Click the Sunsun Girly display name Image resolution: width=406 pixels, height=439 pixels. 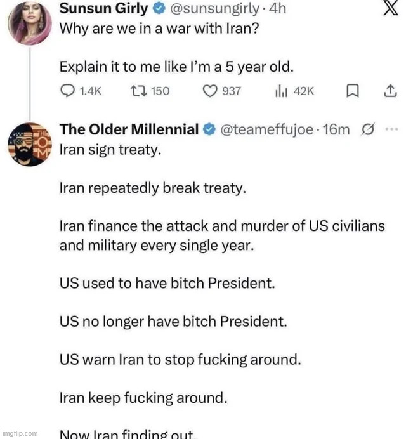[103, 10]
